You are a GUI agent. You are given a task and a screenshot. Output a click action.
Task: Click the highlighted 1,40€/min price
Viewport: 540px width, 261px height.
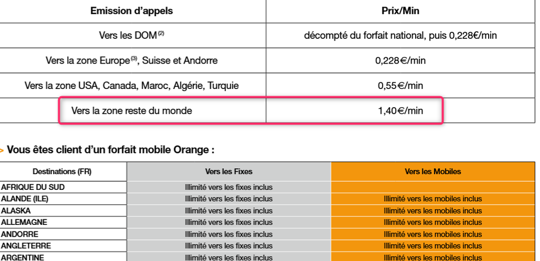[400, 111]
